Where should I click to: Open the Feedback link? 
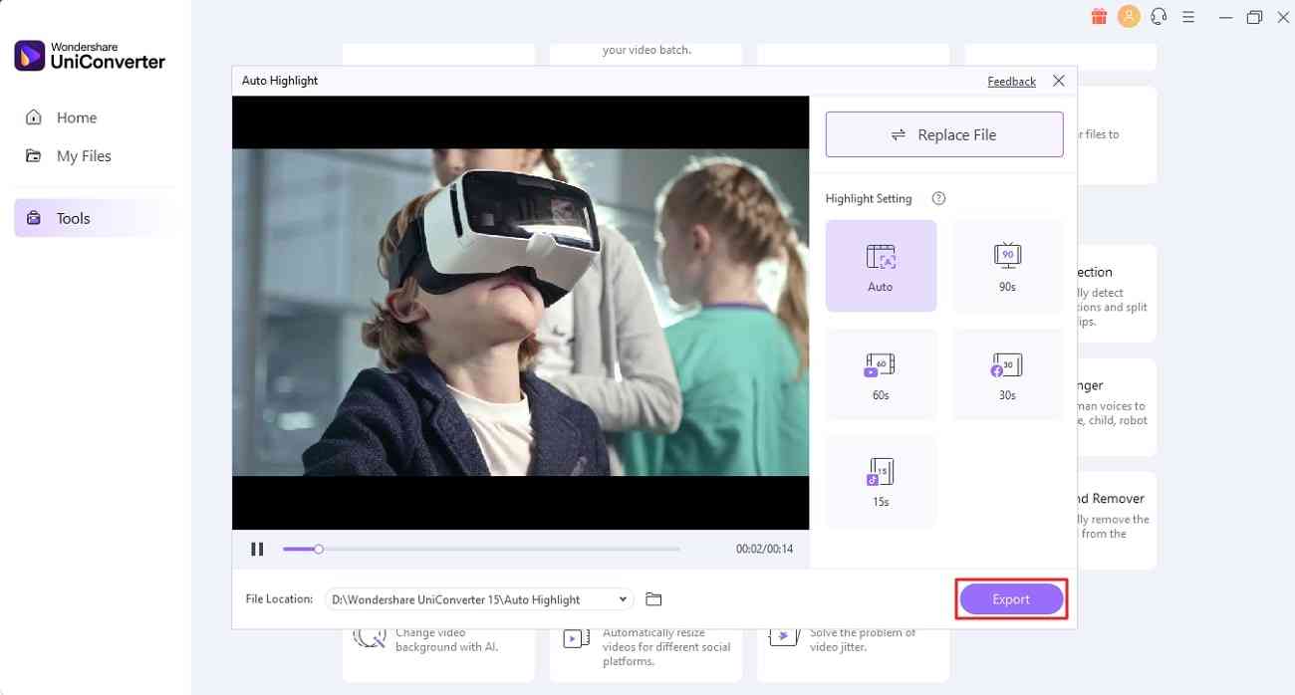click(x=1011, y=82)
